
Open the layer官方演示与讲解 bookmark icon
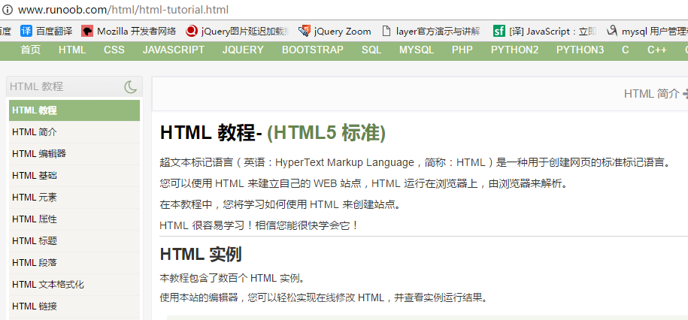386,32
